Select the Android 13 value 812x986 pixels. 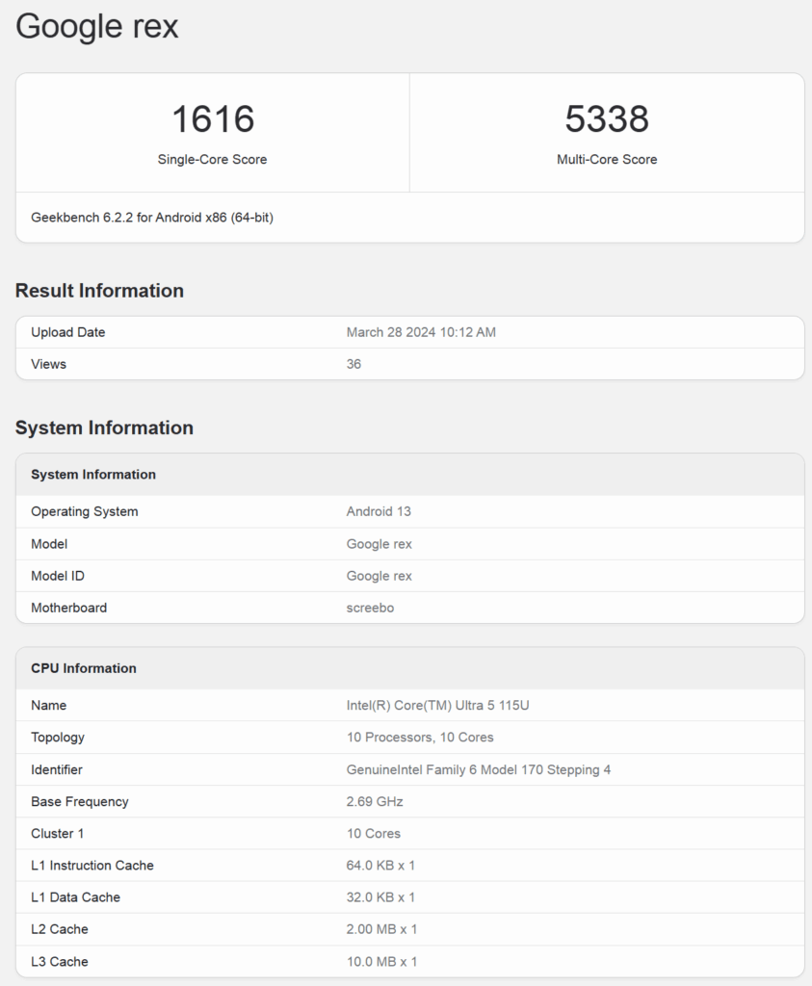[379, 511]
